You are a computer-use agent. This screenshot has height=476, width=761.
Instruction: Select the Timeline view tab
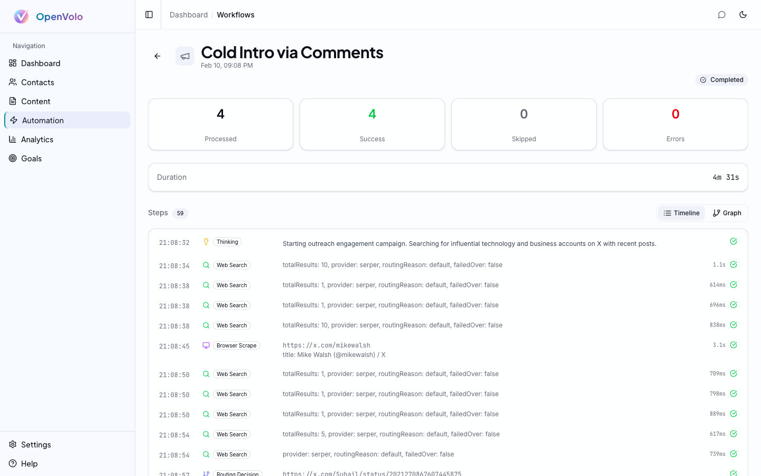coord(682,213)
